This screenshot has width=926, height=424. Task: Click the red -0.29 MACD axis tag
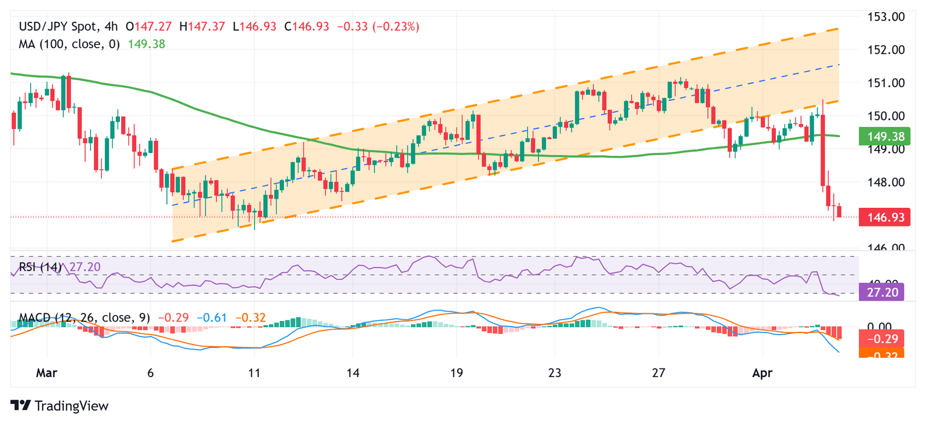click(884, 339)
